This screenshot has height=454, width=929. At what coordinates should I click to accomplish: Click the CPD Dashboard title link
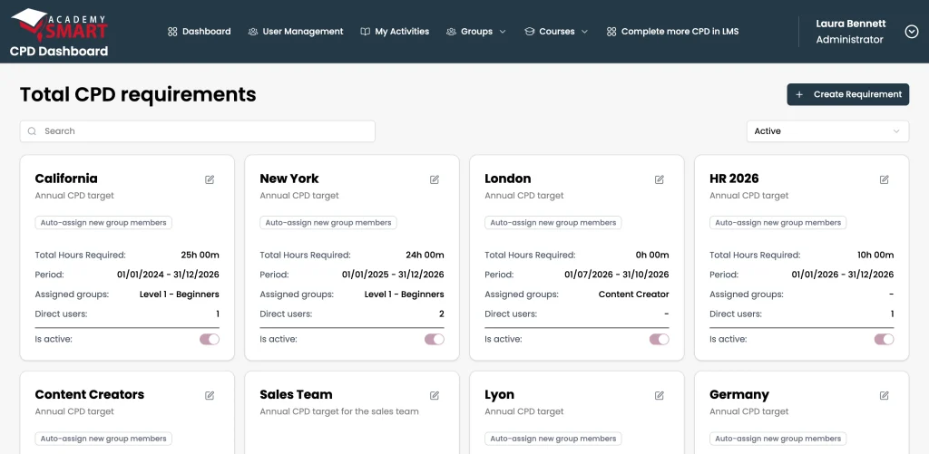pos(59,52)
